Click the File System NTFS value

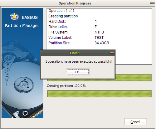[99, 32]
